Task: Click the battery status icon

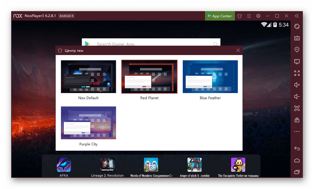Action: (275, 25)
